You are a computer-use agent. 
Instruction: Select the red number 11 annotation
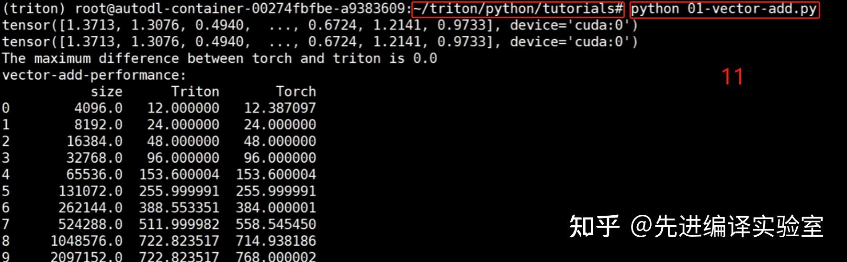coord(732,76)
